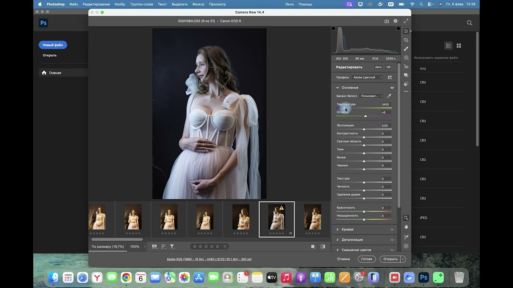
Task: Open the Помощь menu
Action: tap(305, 4)
